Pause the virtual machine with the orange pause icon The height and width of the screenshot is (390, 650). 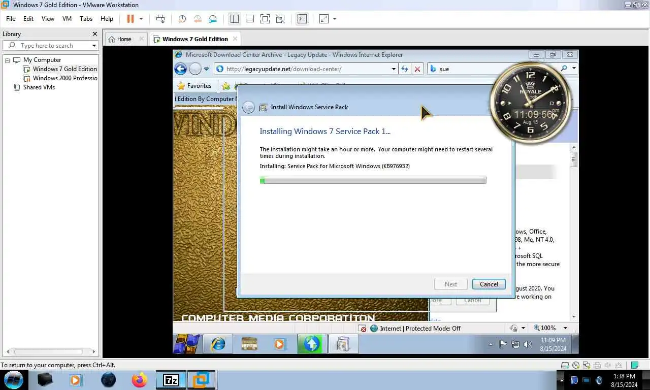(x=131, y=19)
